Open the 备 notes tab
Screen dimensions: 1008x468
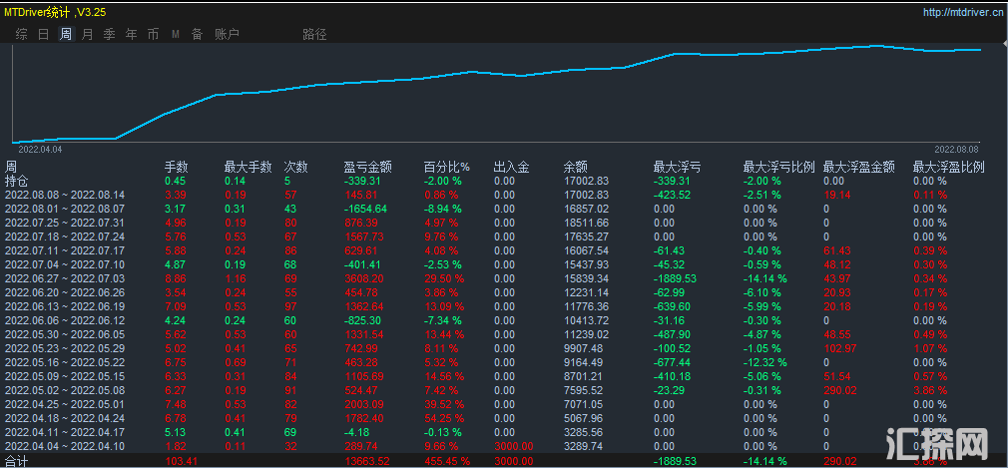[197, 34]
